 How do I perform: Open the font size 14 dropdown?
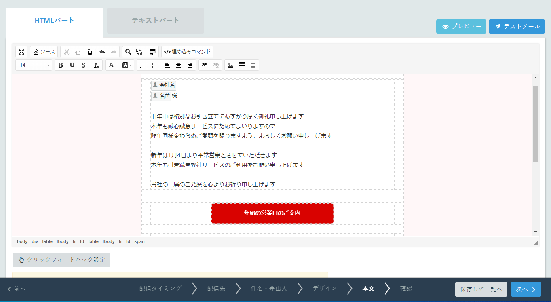click(x=34, y=65)
